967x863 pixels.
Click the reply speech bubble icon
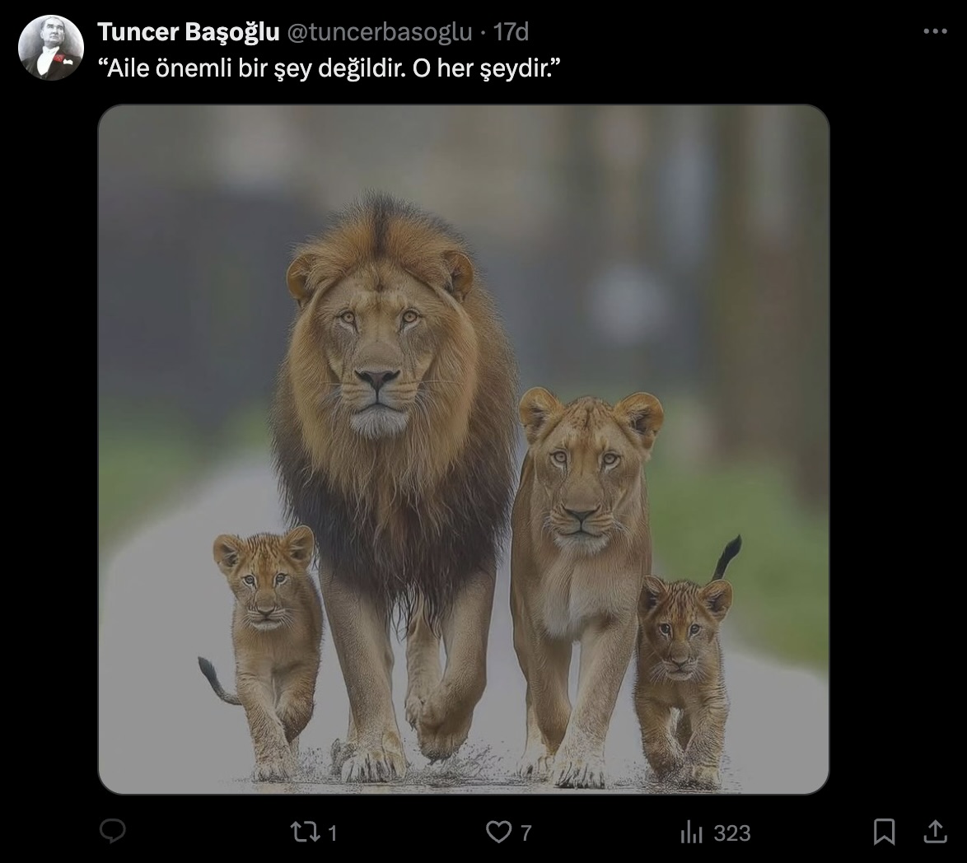[112, 832]
